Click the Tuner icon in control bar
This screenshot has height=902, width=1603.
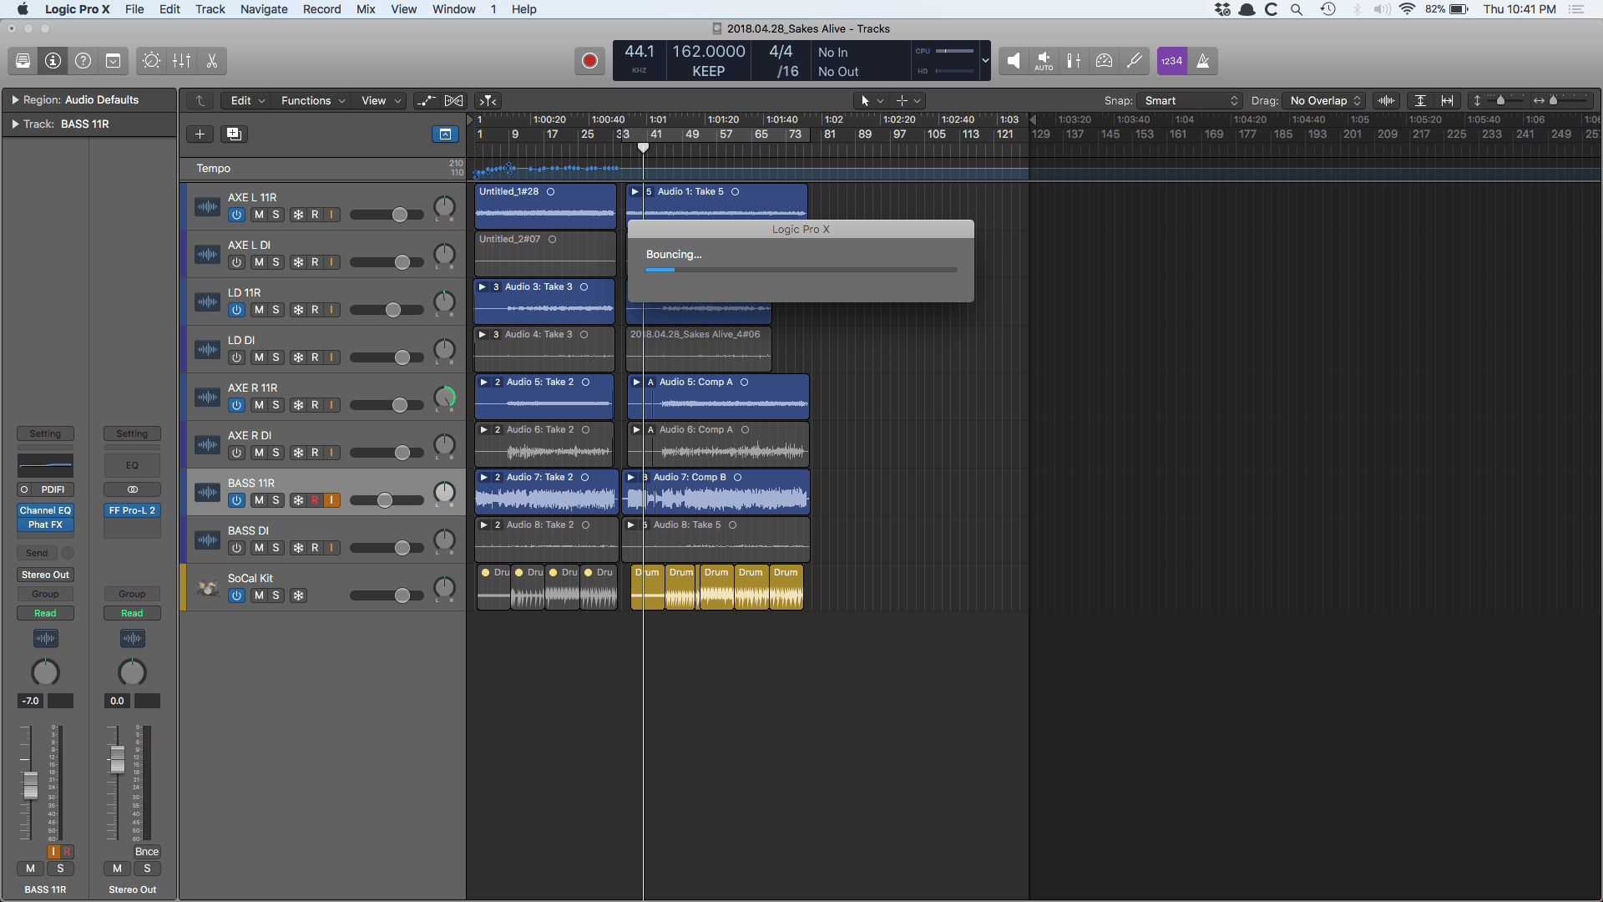pos(1134,61)
